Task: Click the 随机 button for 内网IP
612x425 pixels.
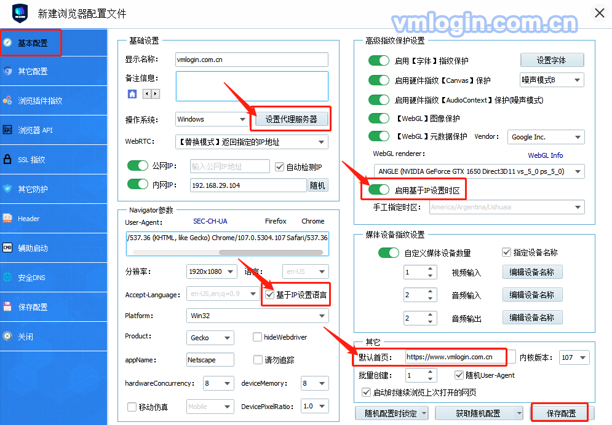Action: coord(317,185)
